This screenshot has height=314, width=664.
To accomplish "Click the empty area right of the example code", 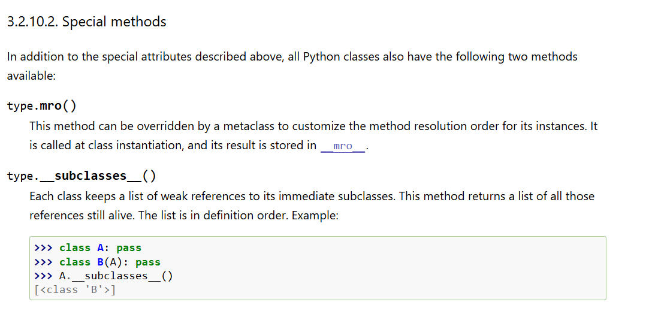I will tap(419, 268).
